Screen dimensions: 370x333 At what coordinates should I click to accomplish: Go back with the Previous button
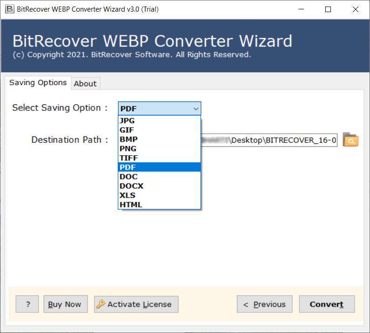(x=264, y=304)
